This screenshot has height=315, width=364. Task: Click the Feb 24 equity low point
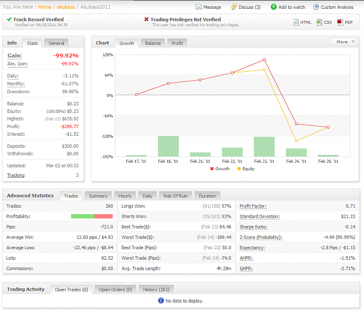(x=296, y=141)
